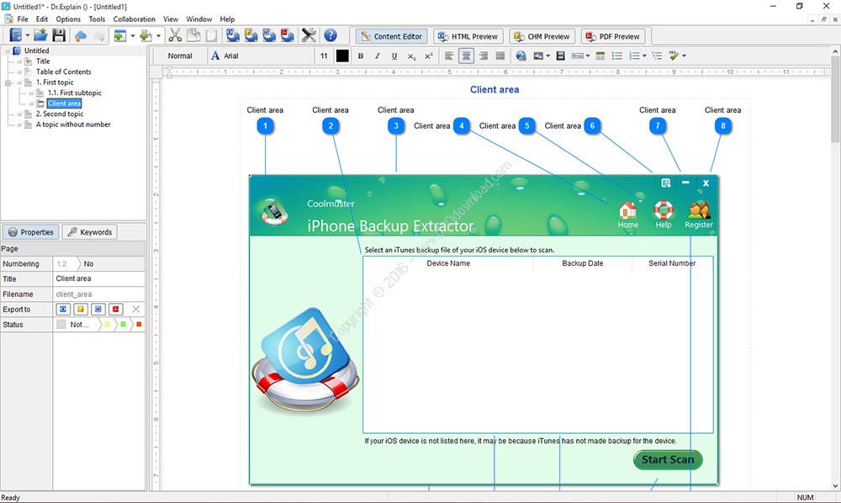The image size is (841, 503).
Task: Click the multilevel list icon
Action: click(x=657, y=56)
